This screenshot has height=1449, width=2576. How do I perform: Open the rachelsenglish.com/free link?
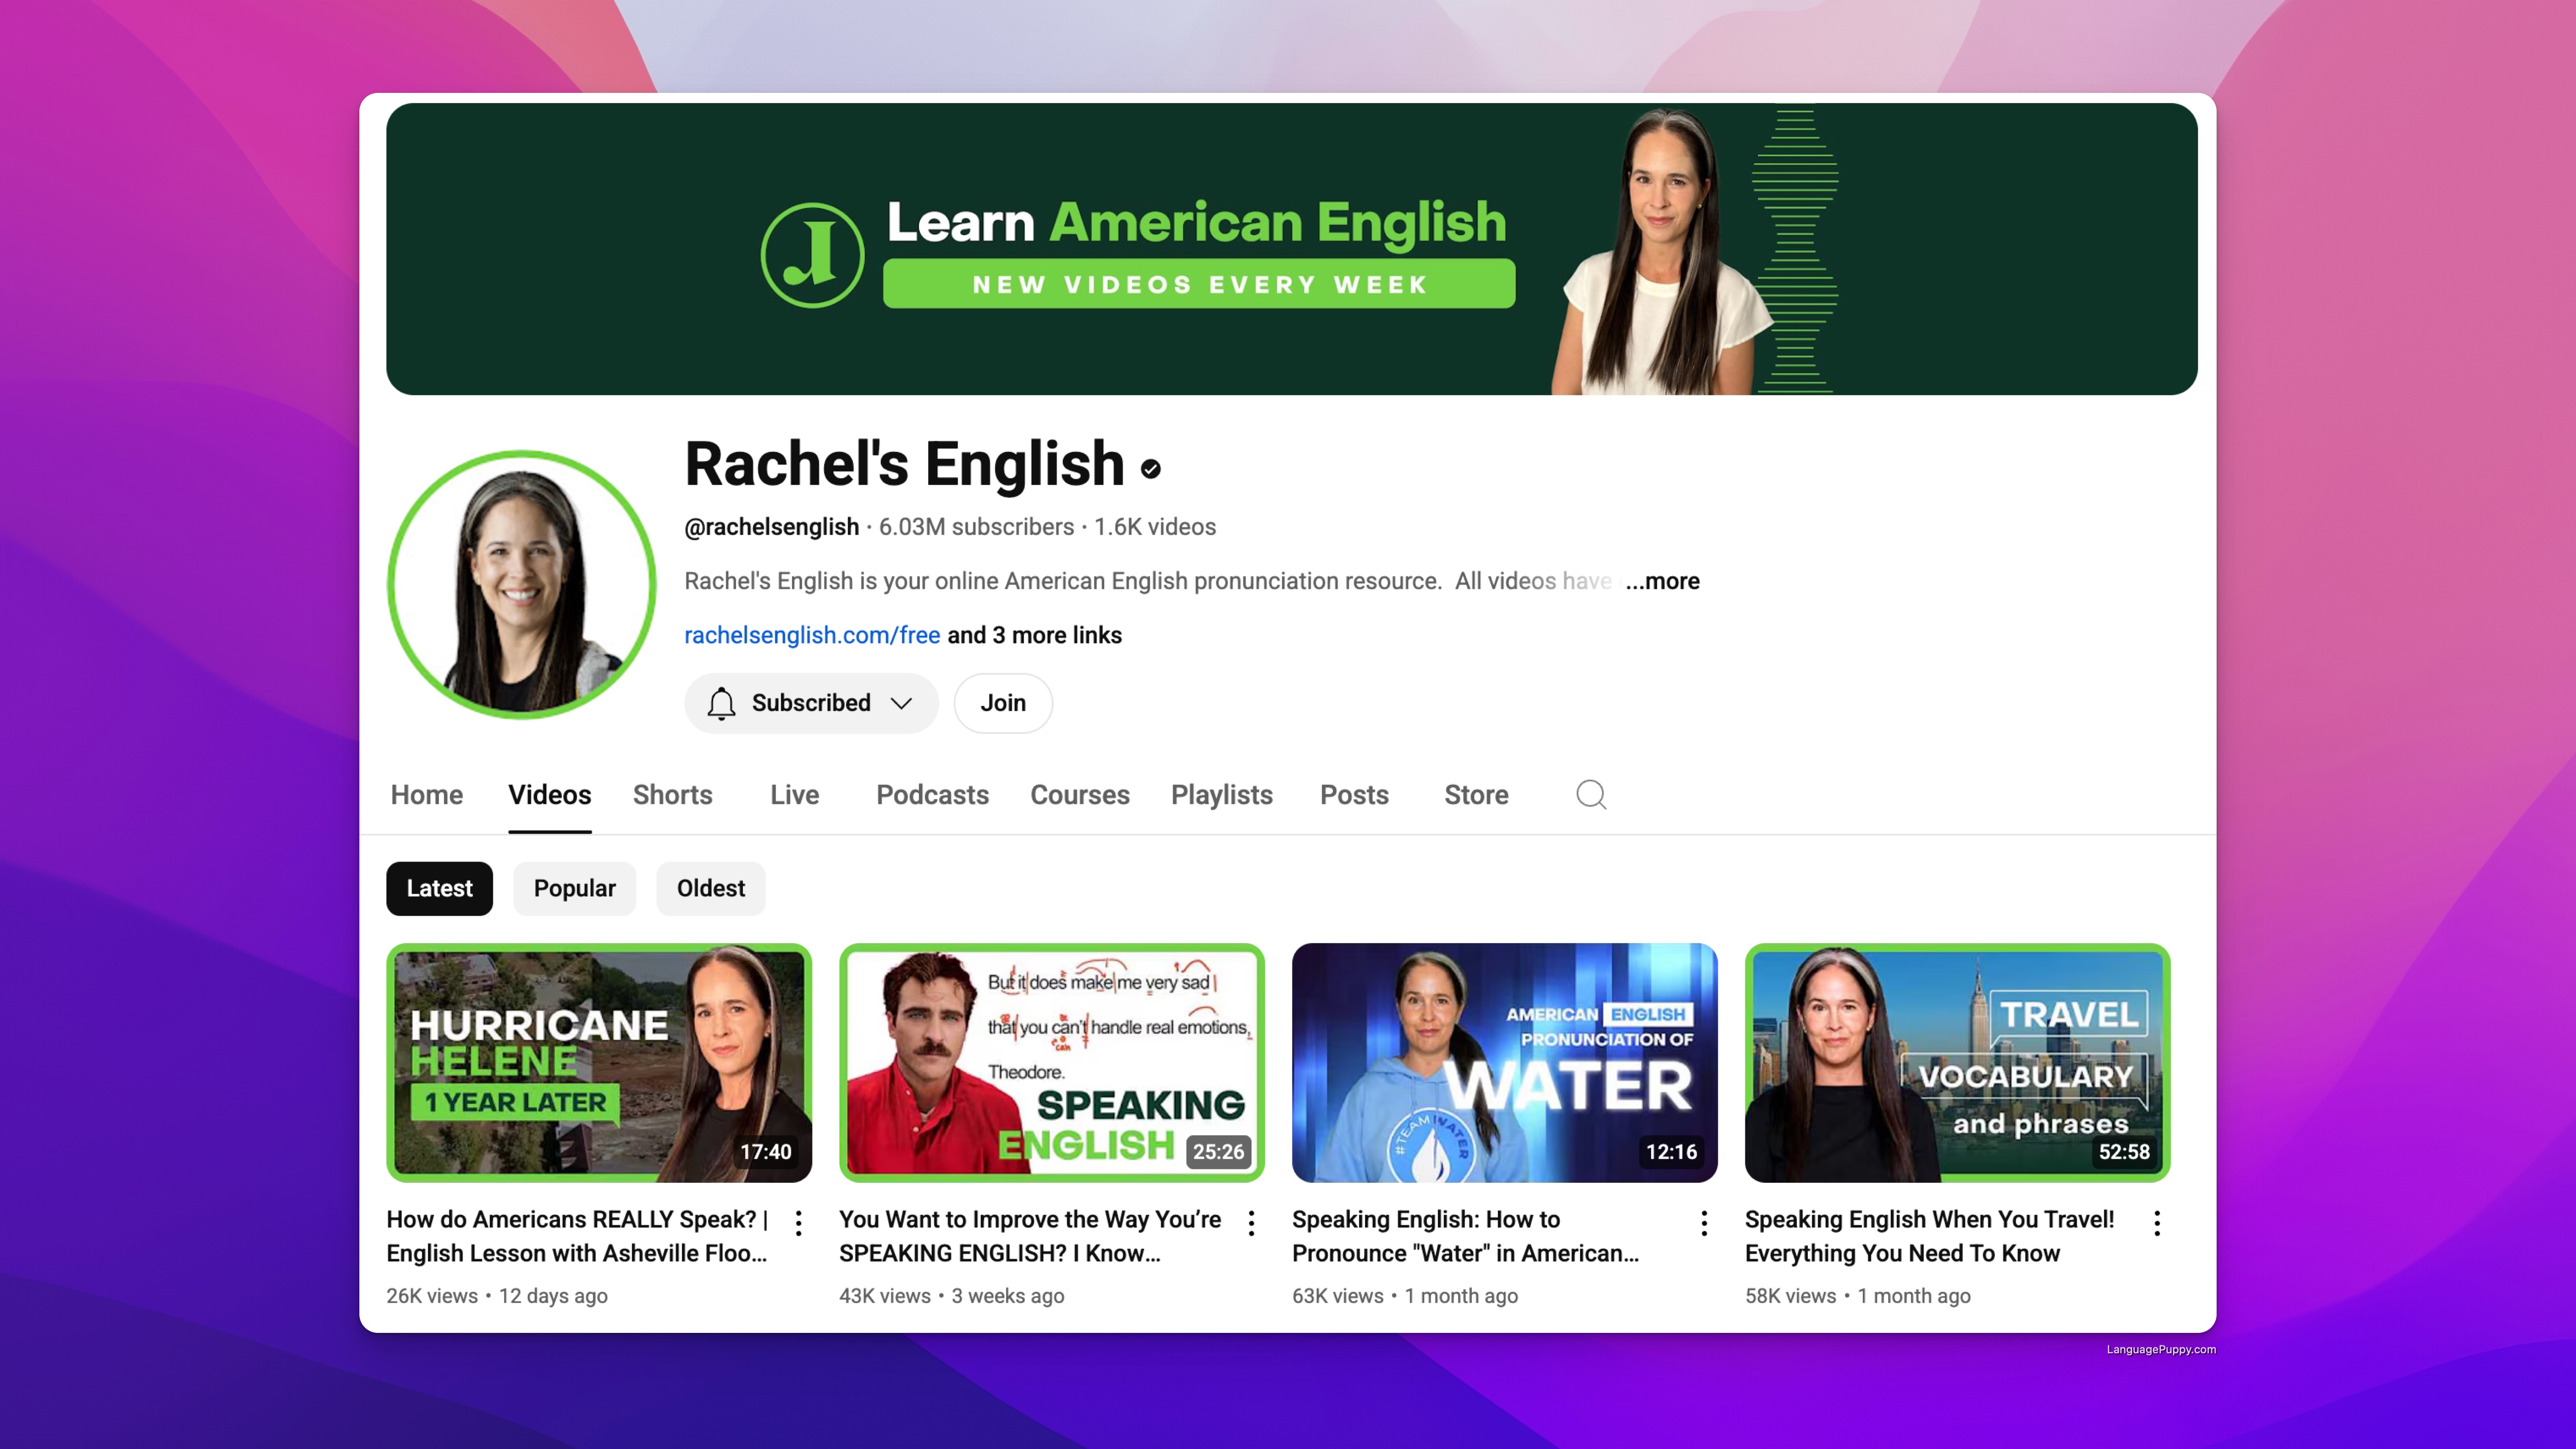click(x=812, y=635)
